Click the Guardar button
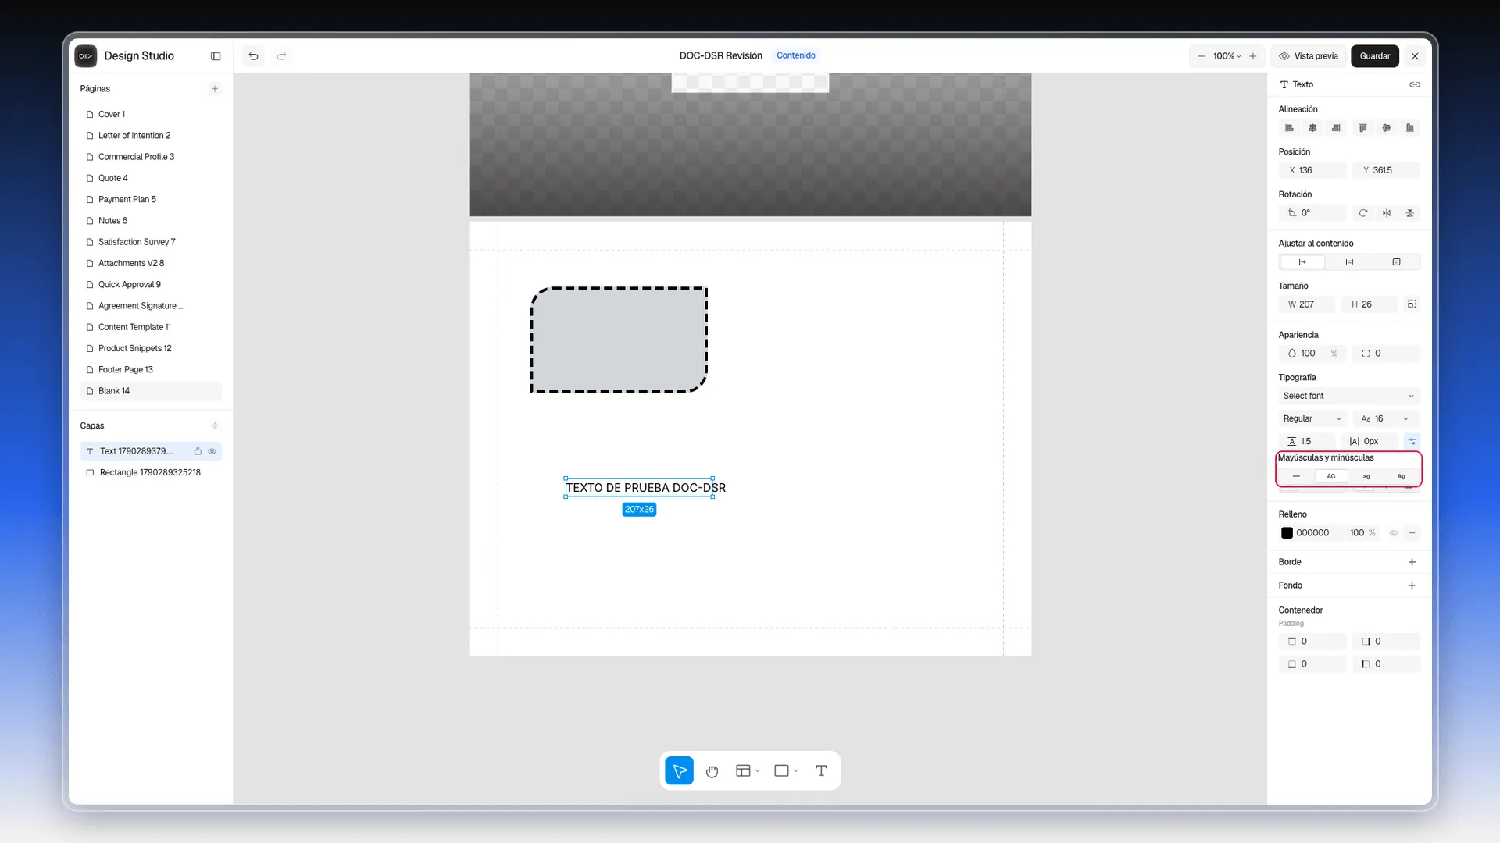The width and height of the screenshot is (1500, 843). point(1375,56)
